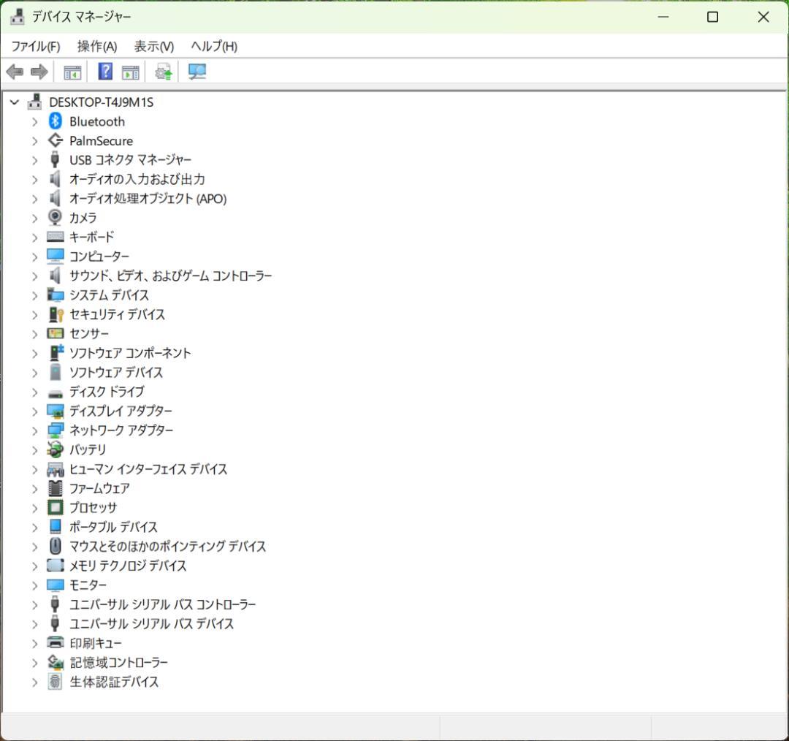
Task: Select ユニバーサル シリアル バス コントローラー item
Action: pyautogui.click(x=162, y=604)
